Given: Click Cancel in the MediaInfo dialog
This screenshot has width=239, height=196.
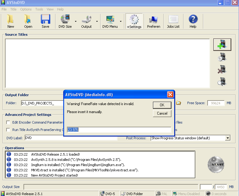Looking at the screenshot, I should click(x=162, y=113).
